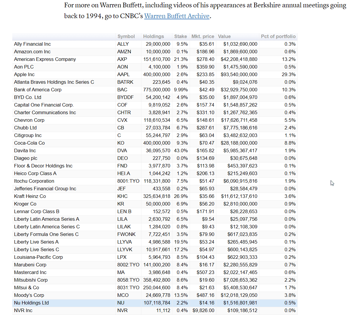Select the highlighted Nu Holdings Ltd name

coord(31,303)
